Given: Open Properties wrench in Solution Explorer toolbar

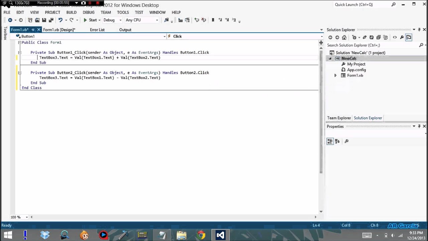Looking at the screenshot, I should (x=402, y=37).
